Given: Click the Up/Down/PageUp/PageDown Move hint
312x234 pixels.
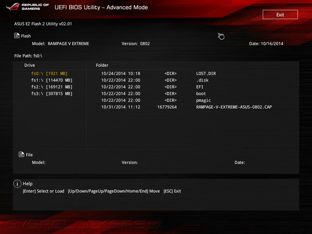Looking at the screenshot, I should tap(114, 191).
